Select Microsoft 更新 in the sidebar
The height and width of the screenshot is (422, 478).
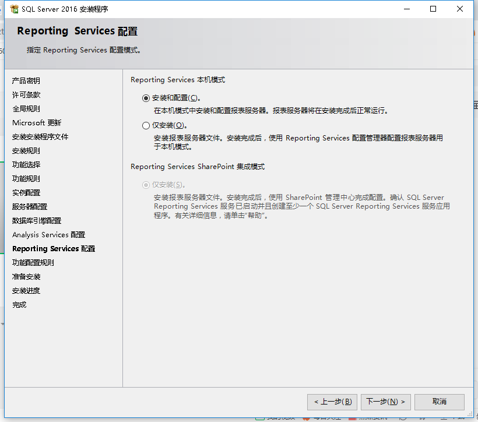pyautogui.click(x=37, y=122)
